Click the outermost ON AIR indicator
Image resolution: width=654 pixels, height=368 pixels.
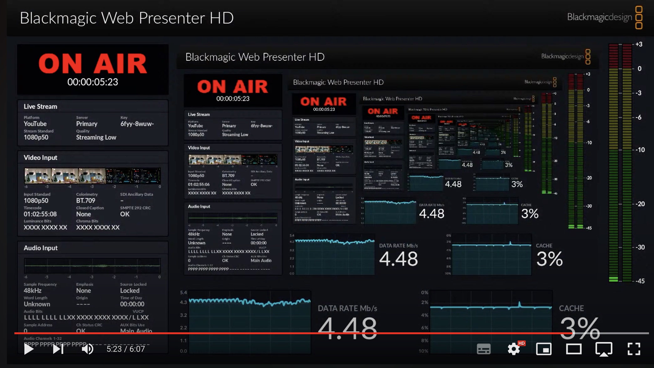click(93, 64)
